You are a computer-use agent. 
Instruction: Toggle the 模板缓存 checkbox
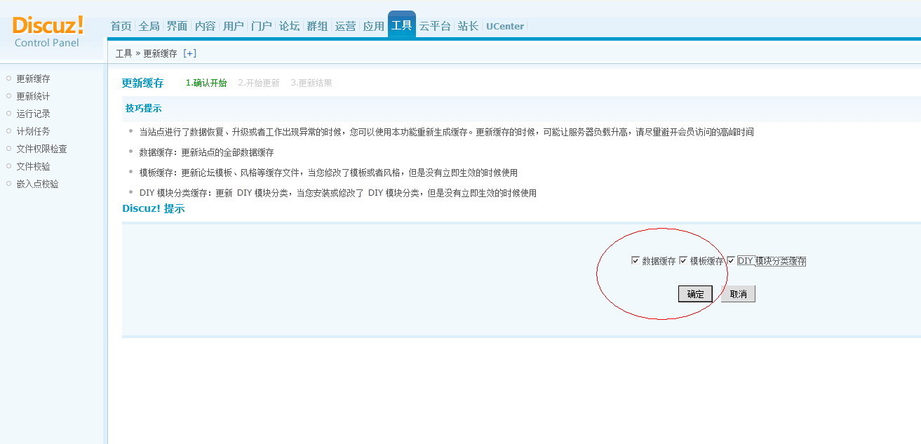[x=683, y=260]
